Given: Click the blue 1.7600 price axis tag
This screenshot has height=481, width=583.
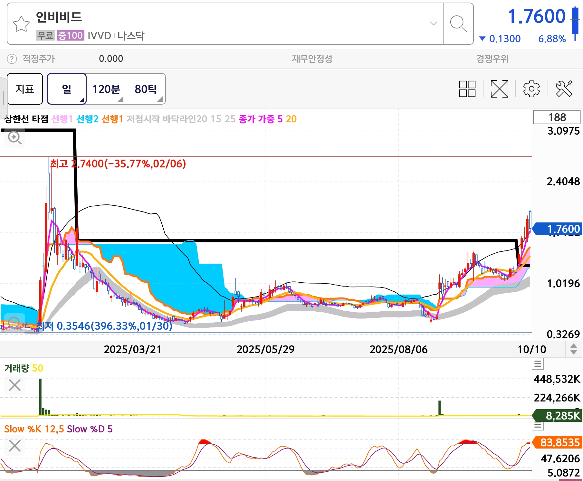Looking at the screenshot, I should [x=558, y=229].
